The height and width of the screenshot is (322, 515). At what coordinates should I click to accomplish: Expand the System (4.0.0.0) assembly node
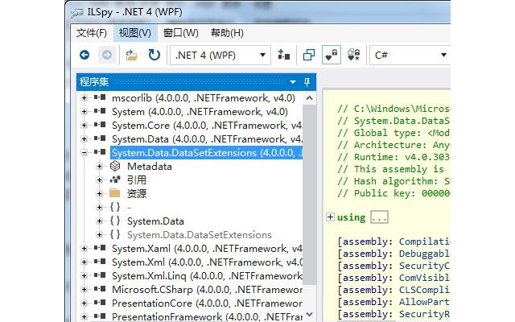84,111
